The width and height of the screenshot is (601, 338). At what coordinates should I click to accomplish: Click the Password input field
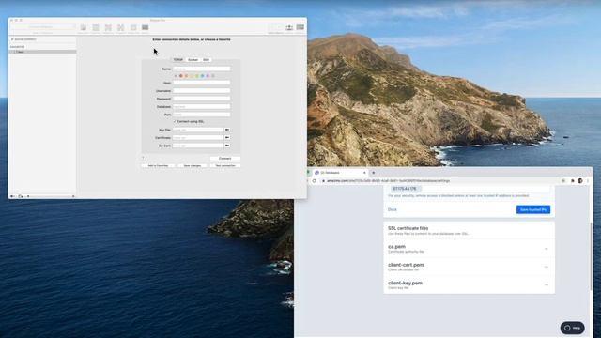pyautogui.click(x=202, y=99)
